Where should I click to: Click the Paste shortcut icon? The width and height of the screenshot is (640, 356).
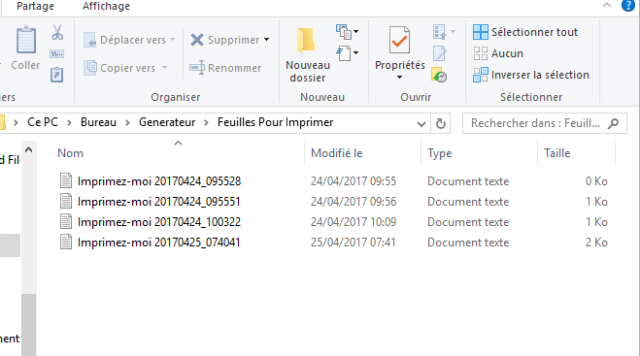[56, 75]
